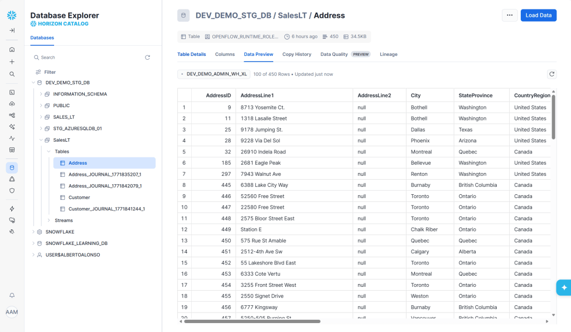
Task: Open the AAM user profile avatar
Action: coord(12,312)
